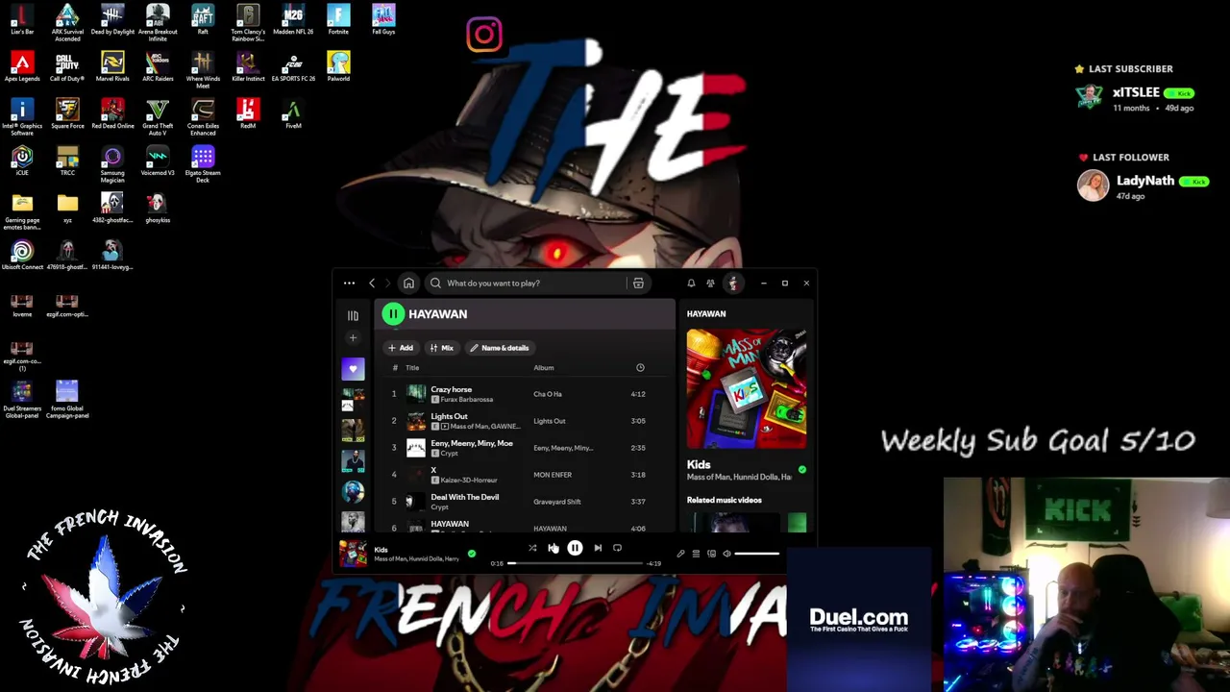The height and width of the screenshot is (692, 1230).
Task: Skip to the next track
Action: click(x=598, y=548)
